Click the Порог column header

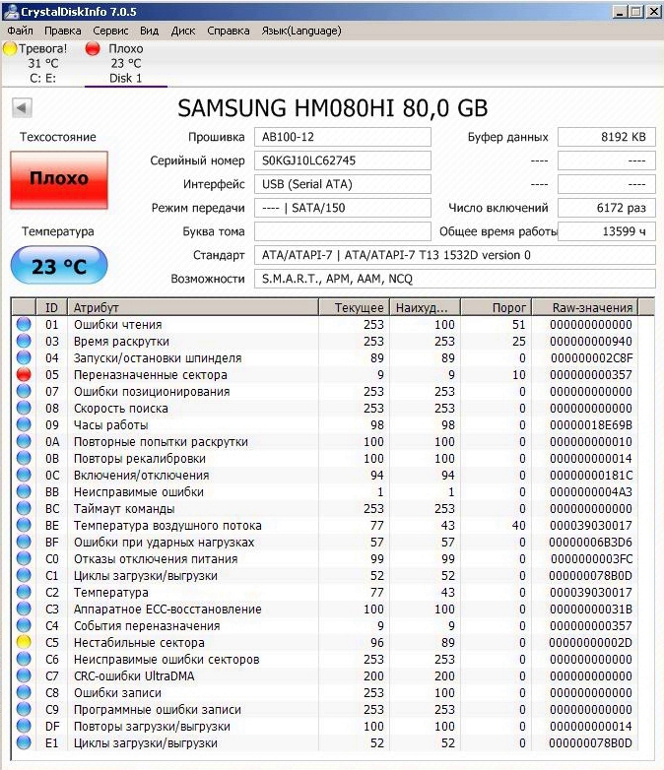click(497, 307)
